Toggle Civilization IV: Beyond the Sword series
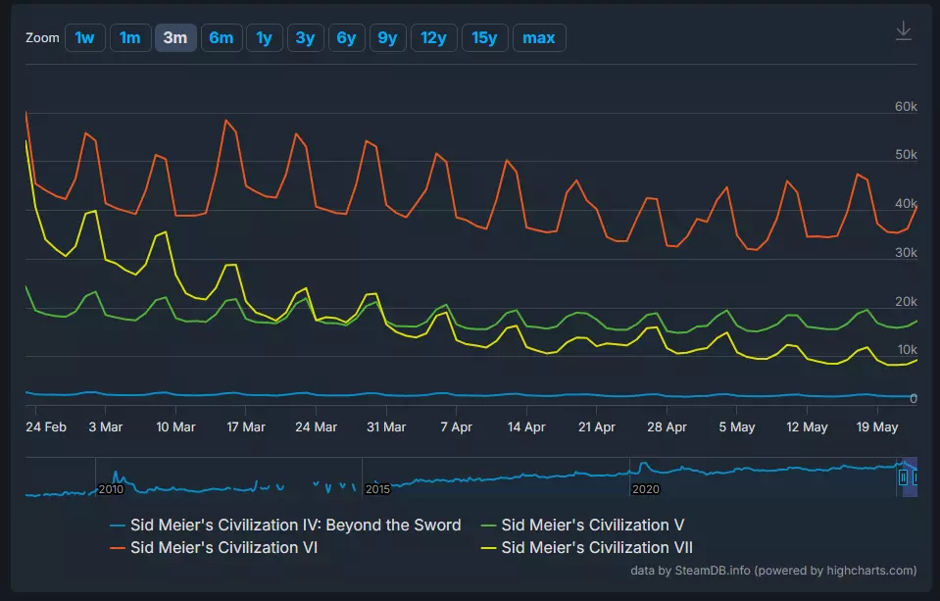 [x=285, y=525]
